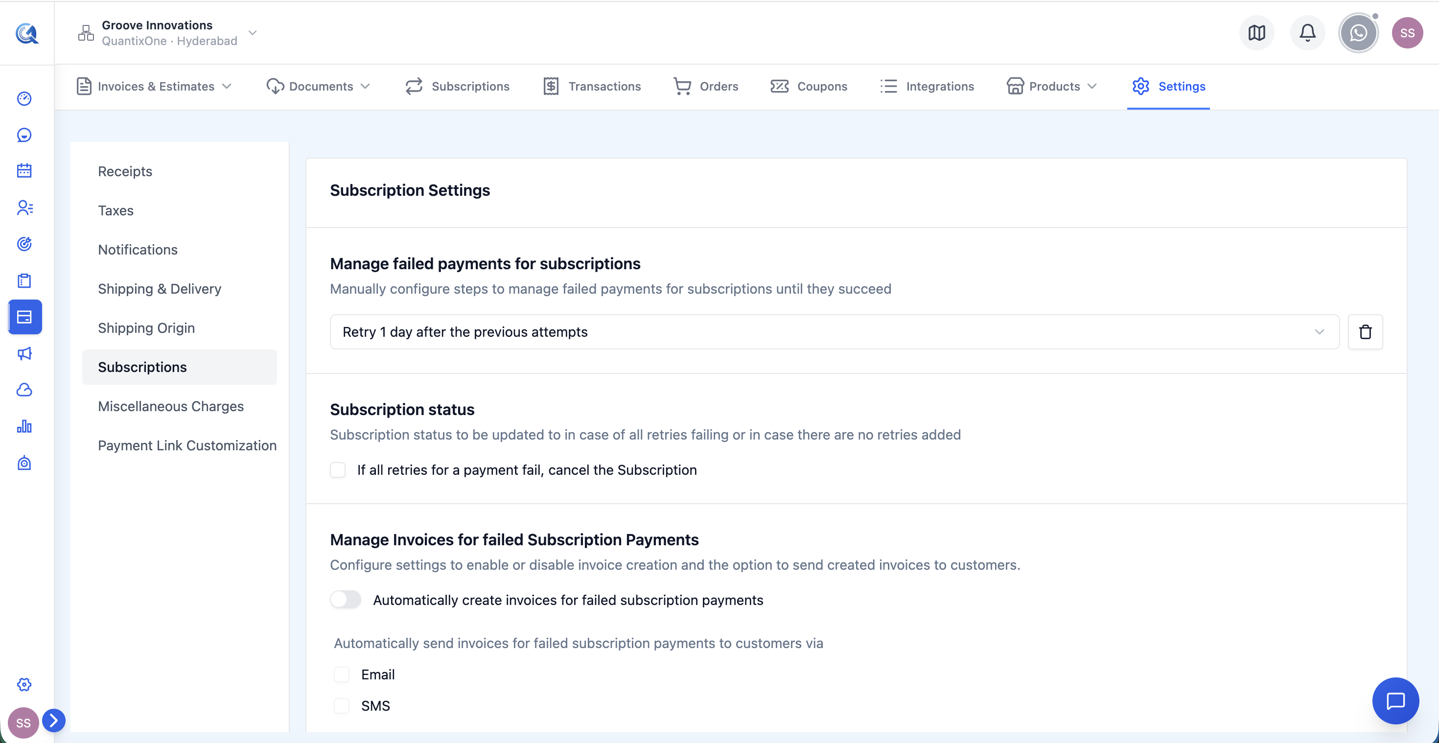Open Shipping & Delivery settings
The image size is (1439, 743).
click(159, 288)
